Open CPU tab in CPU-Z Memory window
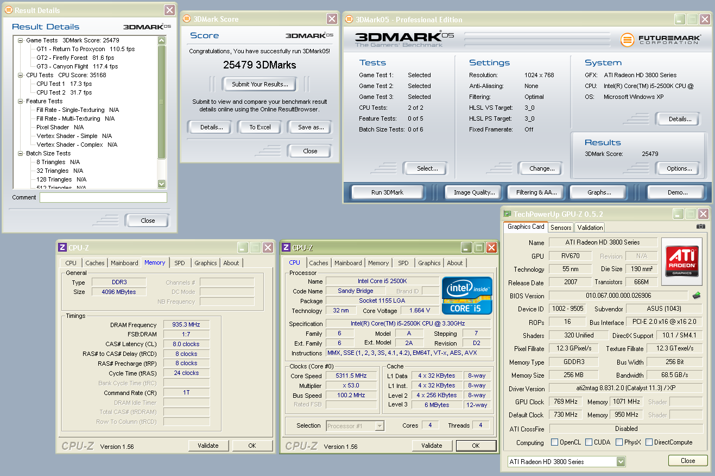 [x=71, y=263]
